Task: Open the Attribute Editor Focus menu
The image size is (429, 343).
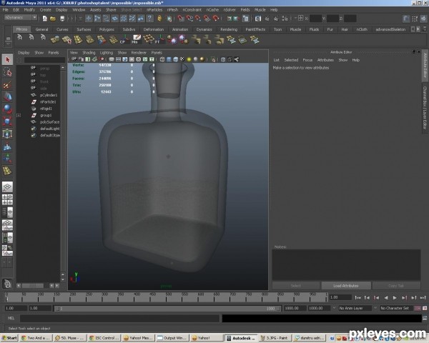Action: [307, 60]
